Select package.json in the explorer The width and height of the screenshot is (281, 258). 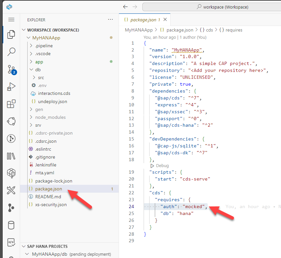[49, 189]
